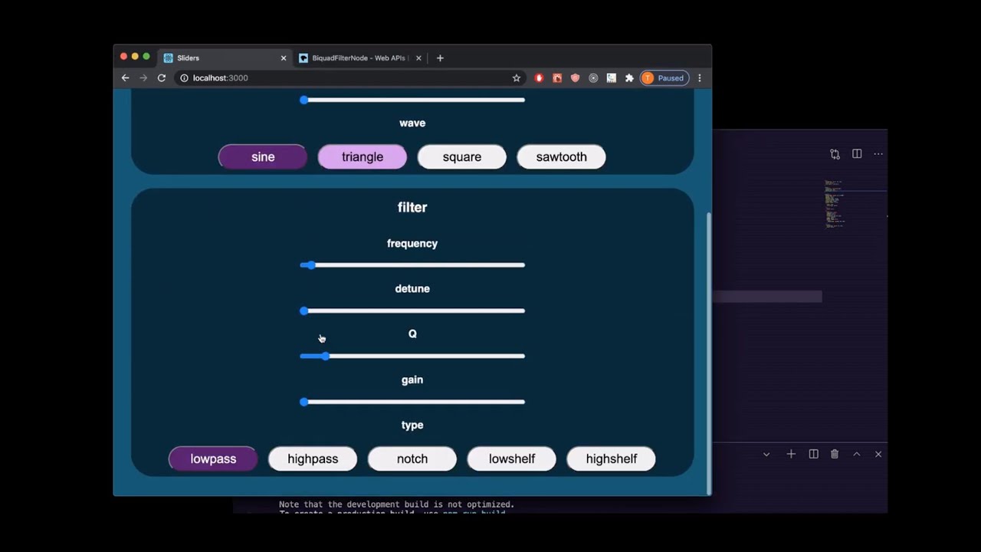This screenshot has height=552, width=981.
Task: Open Chrome's three-dot menu
Action: [x=699, y=77]
